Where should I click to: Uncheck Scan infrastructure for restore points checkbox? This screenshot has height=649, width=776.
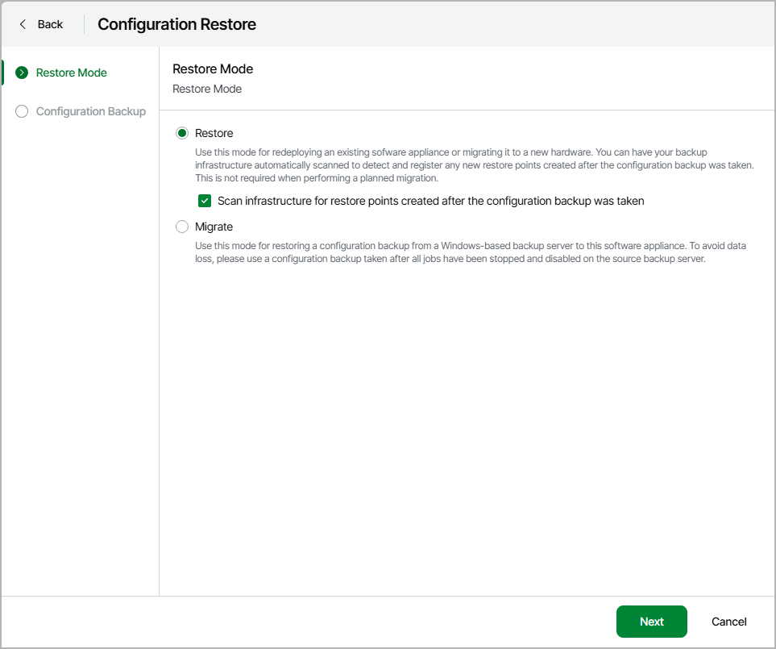click(205, 201)
